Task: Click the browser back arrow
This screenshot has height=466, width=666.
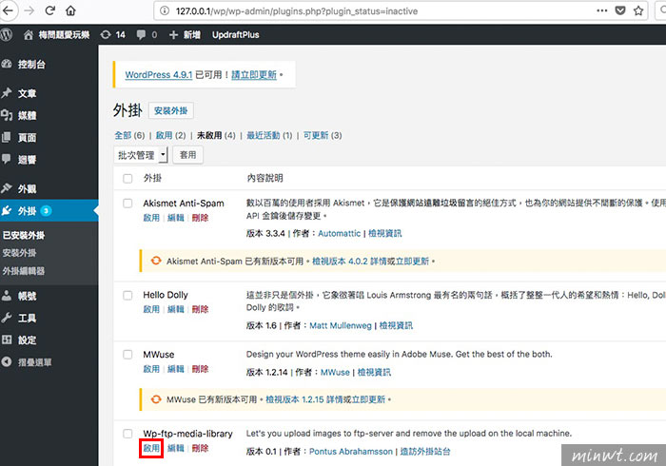Action: pyautogui.click(x=8, y=10)
